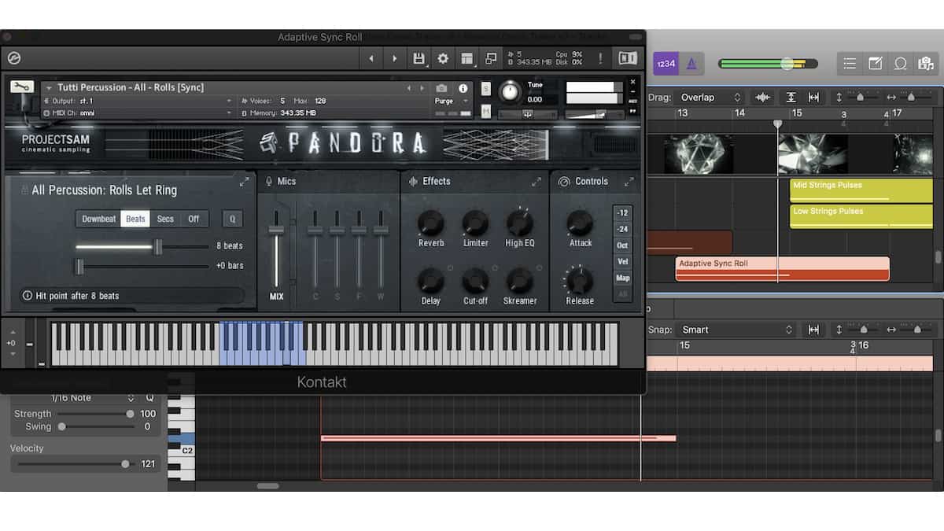The width and height of the screenshot is (944, 531).
Task: Open Kontakt options gear
Action: tap(443, 58)
